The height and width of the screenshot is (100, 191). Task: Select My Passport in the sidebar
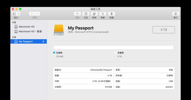coord(29,41)
